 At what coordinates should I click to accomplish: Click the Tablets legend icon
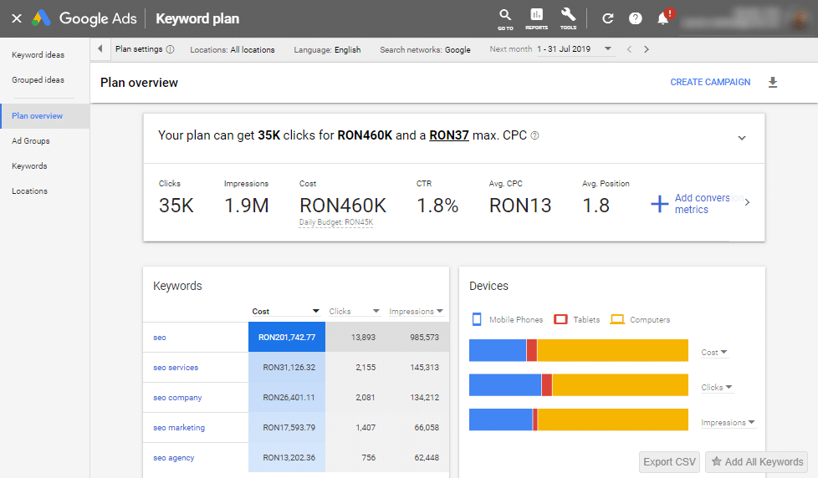coord(560,319)
